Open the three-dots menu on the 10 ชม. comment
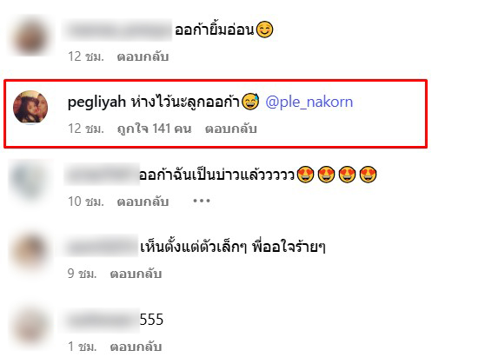Viewport: 485px width, 357px height. click(202, 201)
